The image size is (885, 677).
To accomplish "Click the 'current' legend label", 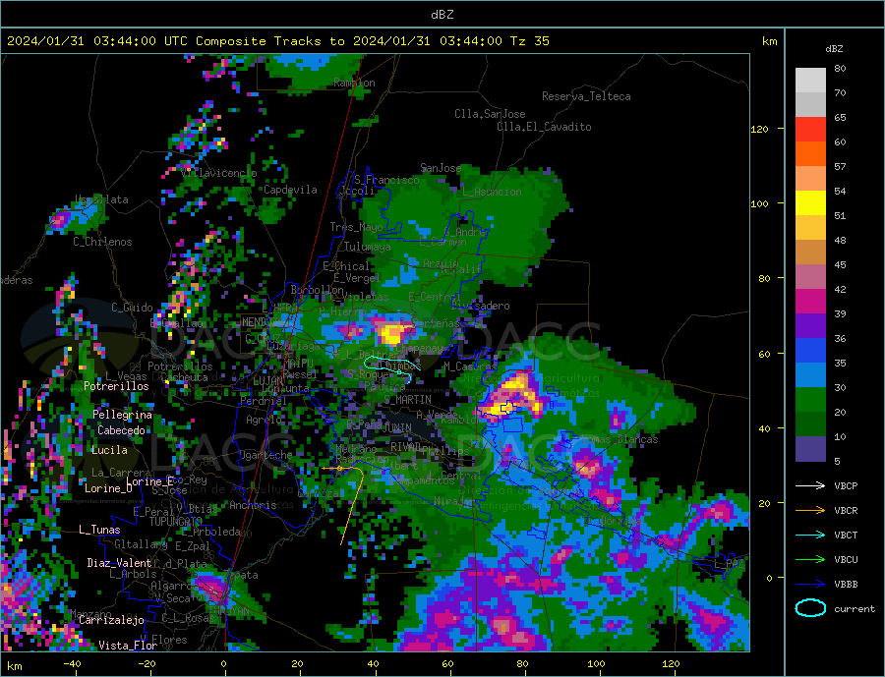I will coord(855,609).
